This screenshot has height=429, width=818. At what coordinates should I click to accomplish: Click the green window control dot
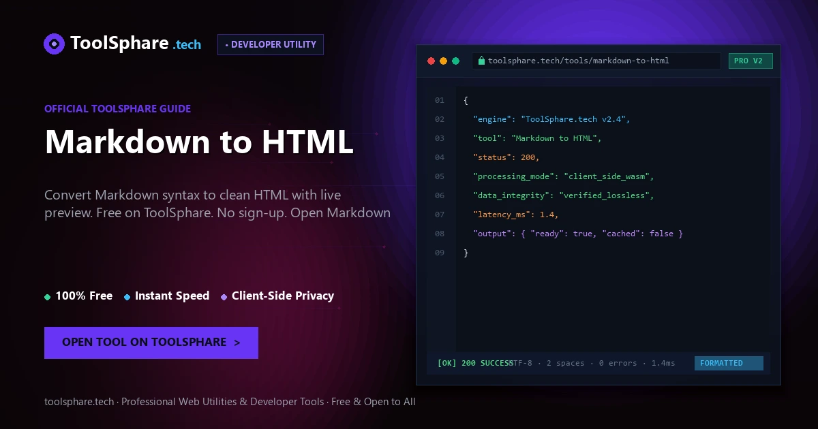pos(455,61)
